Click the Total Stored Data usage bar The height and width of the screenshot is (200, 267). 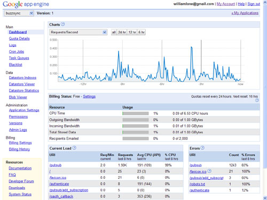point(136,132)
